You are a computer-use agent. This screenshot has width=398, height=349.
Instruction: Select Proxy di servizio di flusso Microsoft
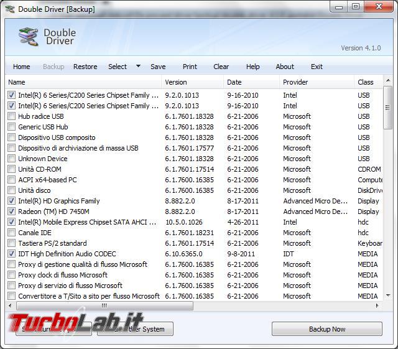click(x=70, y=286)
